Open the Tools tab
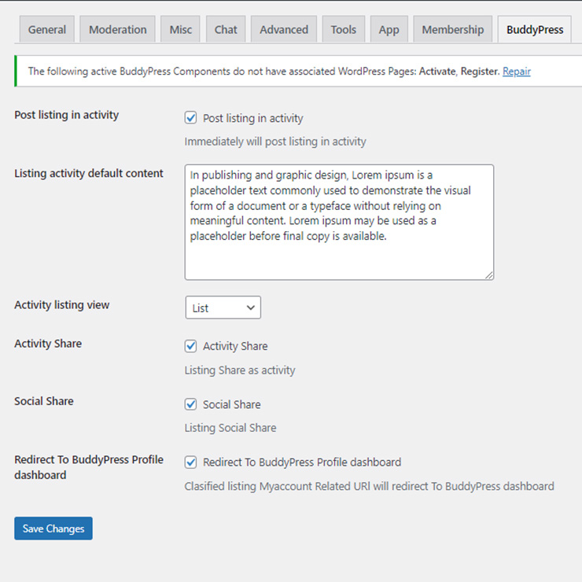This screenshot has width=582, height=582. [x=344, y=29]
